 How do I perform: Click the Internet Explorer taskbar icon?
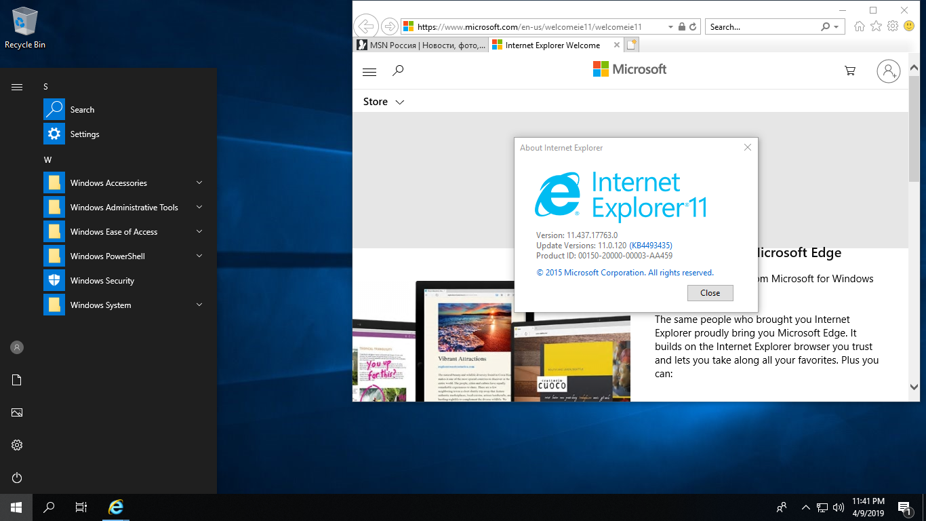click(x=117, y=507)
